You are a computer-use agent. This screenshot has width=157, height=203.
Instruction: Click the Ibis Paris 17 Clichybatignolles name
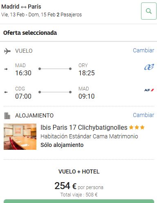pos(84,127)
